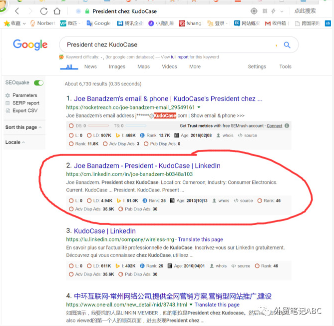Open the Google logo homepage
334x326 pixels.
coord(30,45)
